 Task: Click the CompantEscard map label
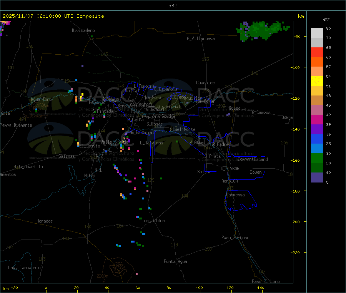(x=253, y=159)
